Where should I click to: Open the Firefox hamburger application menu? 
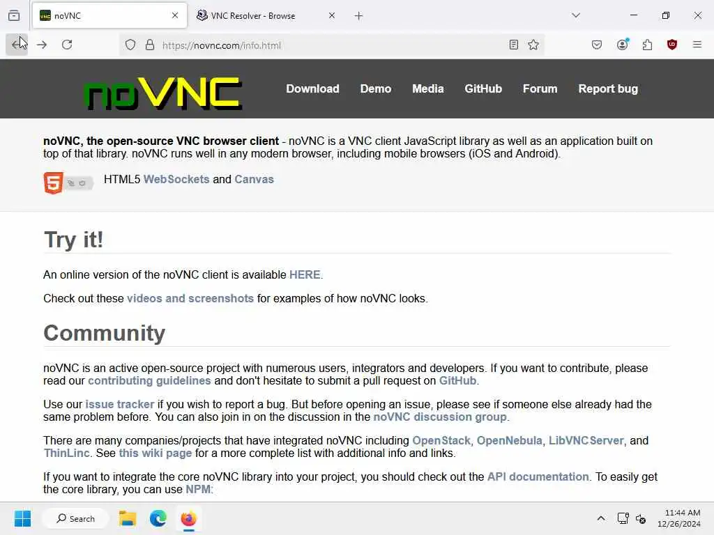pos(697,45)
